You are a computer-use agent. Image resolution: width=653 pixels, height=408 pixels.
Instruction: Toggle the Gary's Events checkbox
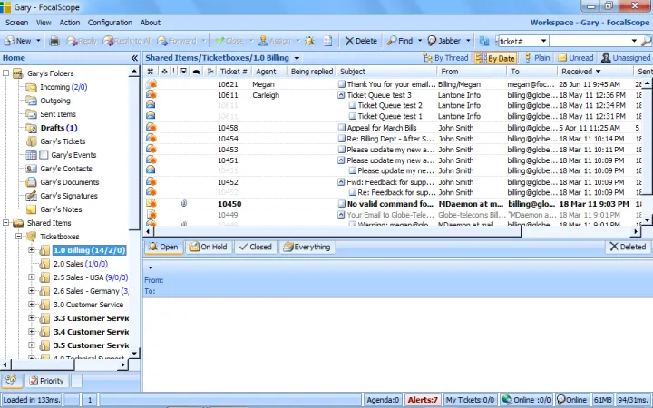click(44, 155)
